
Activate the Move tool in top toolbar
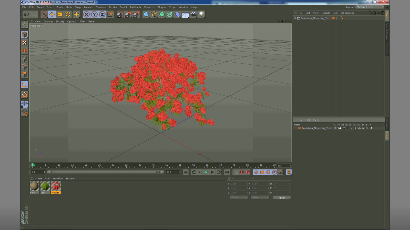click(52, 14)
